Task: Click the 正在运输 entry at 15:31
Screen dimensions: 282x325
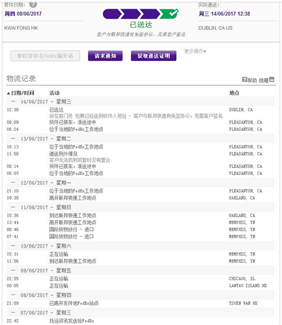Action: (59, 254)
